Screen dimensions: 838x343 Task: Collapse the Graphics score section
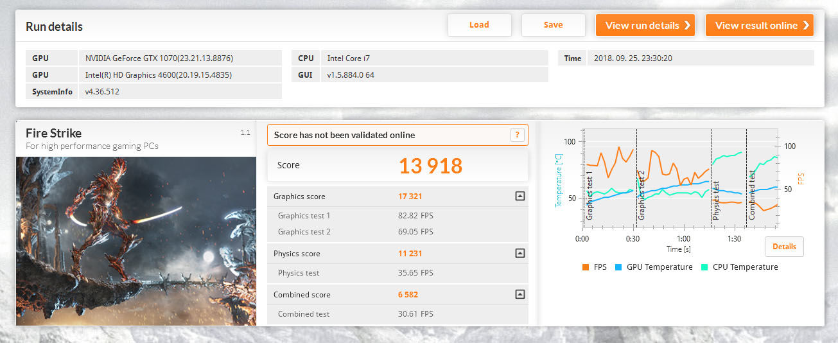click(520, 197)
